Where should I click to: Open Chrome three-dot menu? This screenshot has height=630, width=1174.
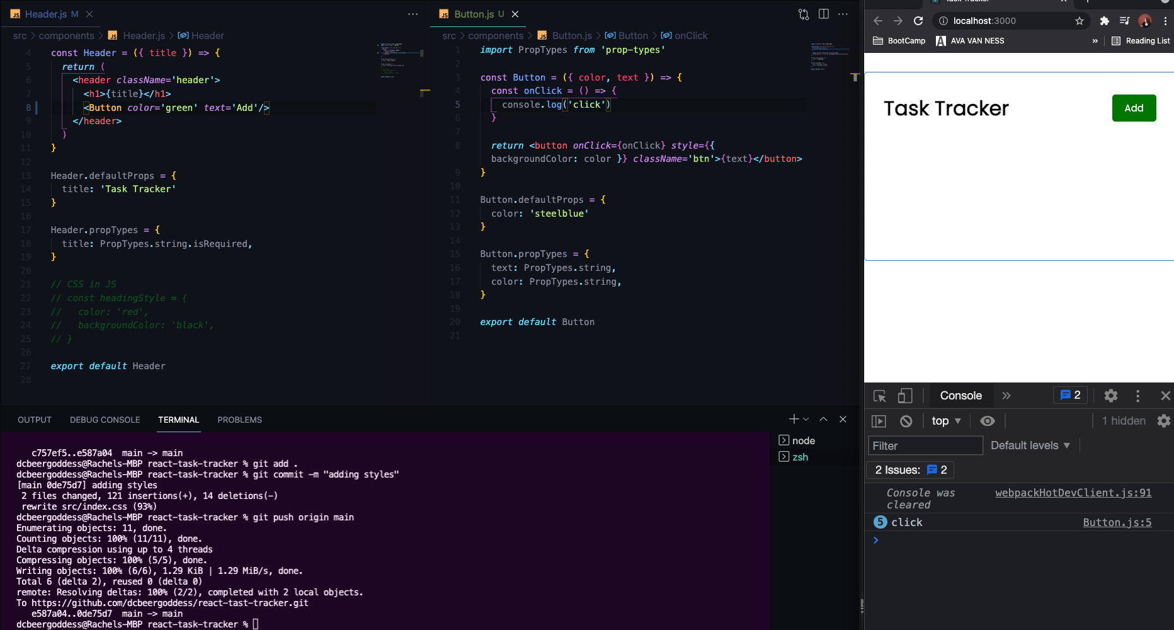(x=1165, y=21)
